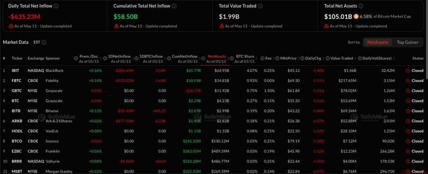
Task: Click the orange Bitcoin icon in Total Net Assets
Action: [x=356, y=16]
